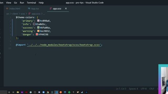Open Visual Studio Code taskbar icon

56,92
